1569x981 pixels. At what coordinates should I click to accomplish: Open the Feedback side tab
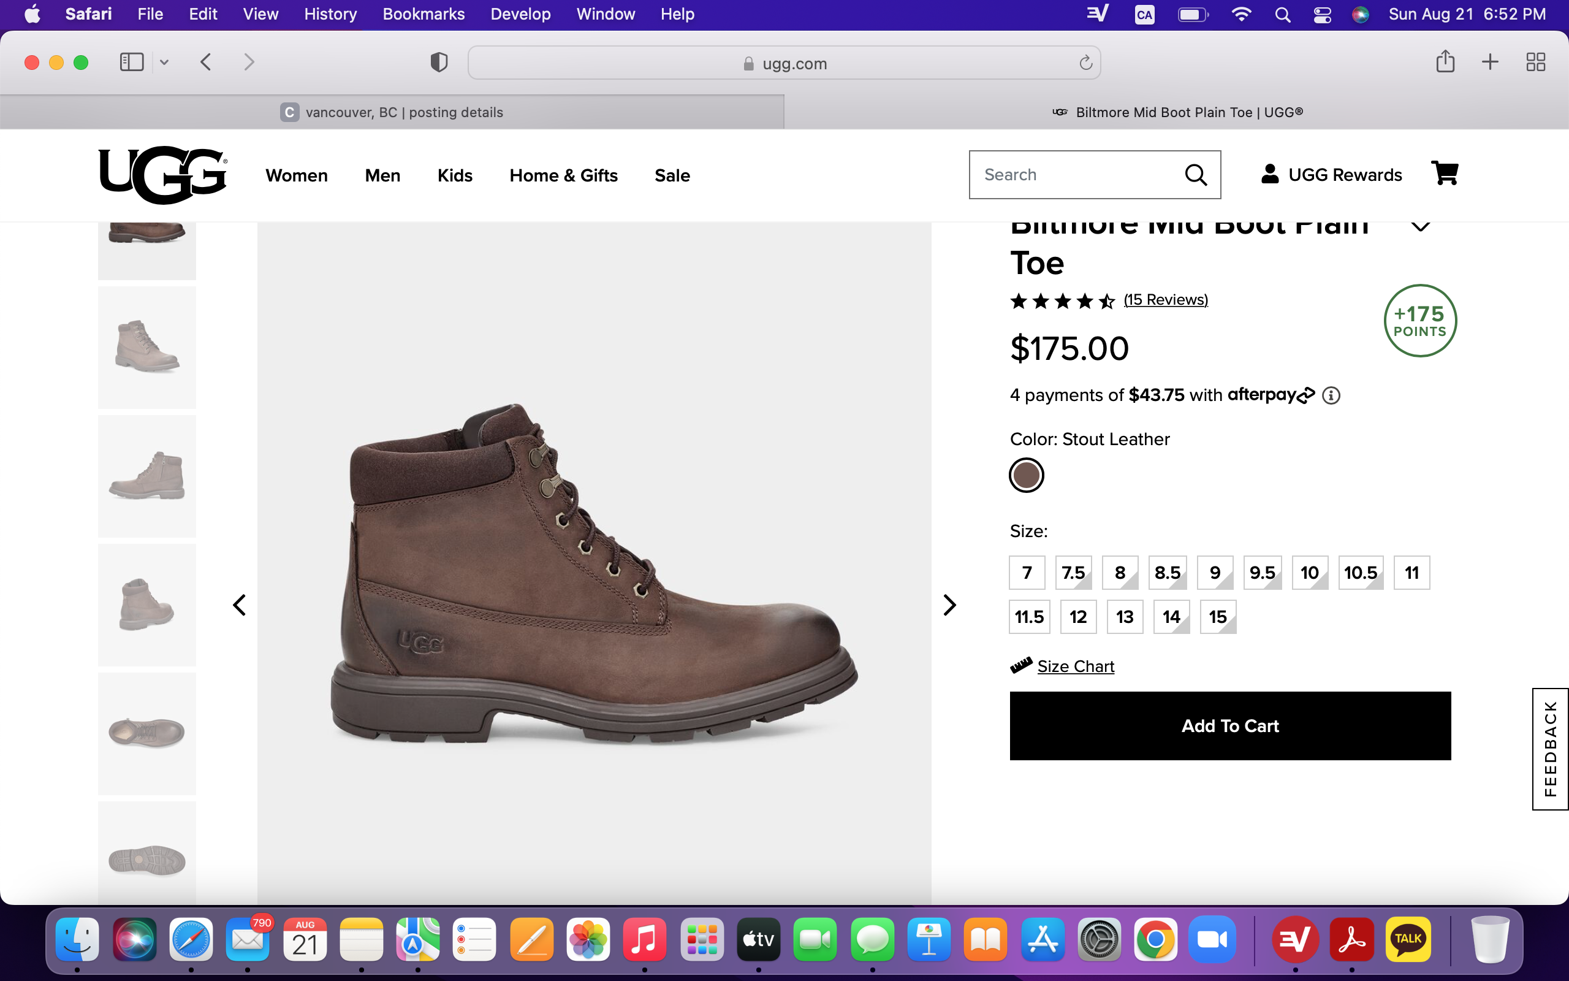click(x=1550, y=749)
